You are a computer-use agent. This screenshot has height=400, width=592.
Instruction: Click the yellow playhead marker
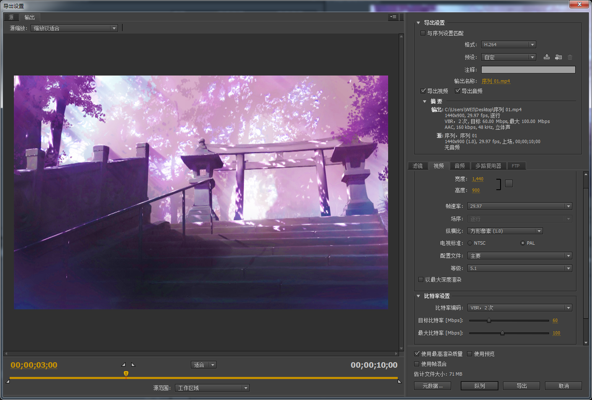coord(126,374)
